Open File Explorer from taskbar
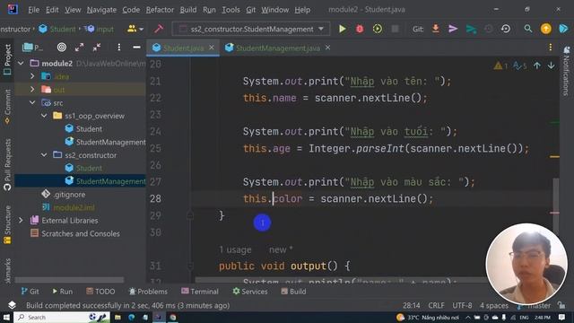The height and width of the screenshot is (323, 574). [x=117, y=317]
